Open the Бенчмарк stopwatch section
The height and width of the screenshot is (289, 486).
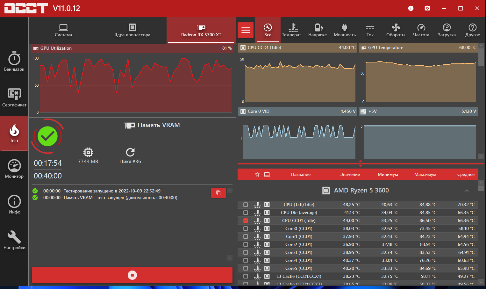click(x=14, y=61)
